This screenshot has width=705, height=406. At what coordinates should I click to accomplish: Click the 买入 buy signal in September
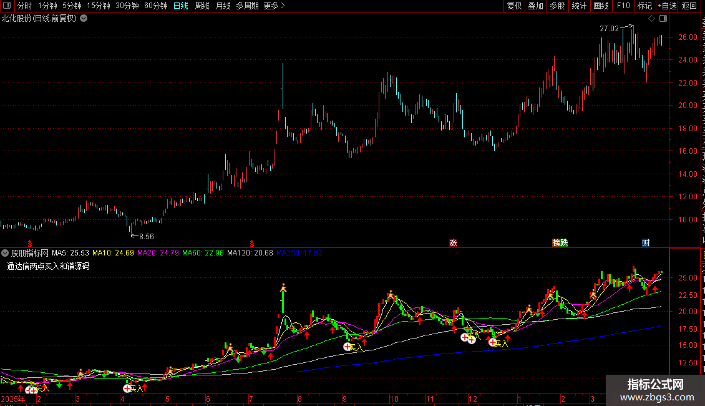(x=356, y=347)
